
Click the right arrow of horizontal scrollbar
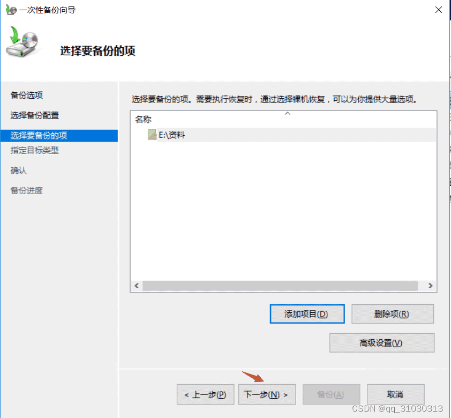(x=430, y=285)
